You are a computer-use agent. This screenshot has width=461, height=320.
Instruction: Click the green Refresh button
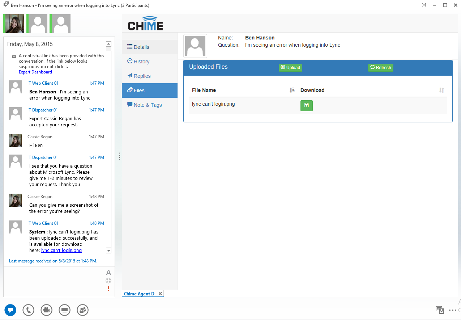pos(381,67)
